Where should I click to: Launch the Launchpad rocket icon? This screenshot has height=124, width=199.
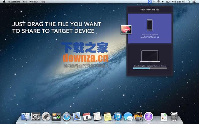tap(46, 117)
